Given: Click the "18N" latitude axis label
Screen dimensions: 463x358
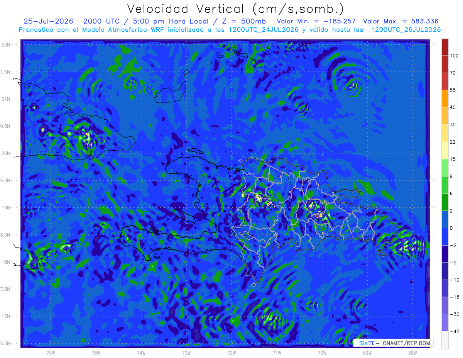Looking at the screenshot, I should 6,262.
